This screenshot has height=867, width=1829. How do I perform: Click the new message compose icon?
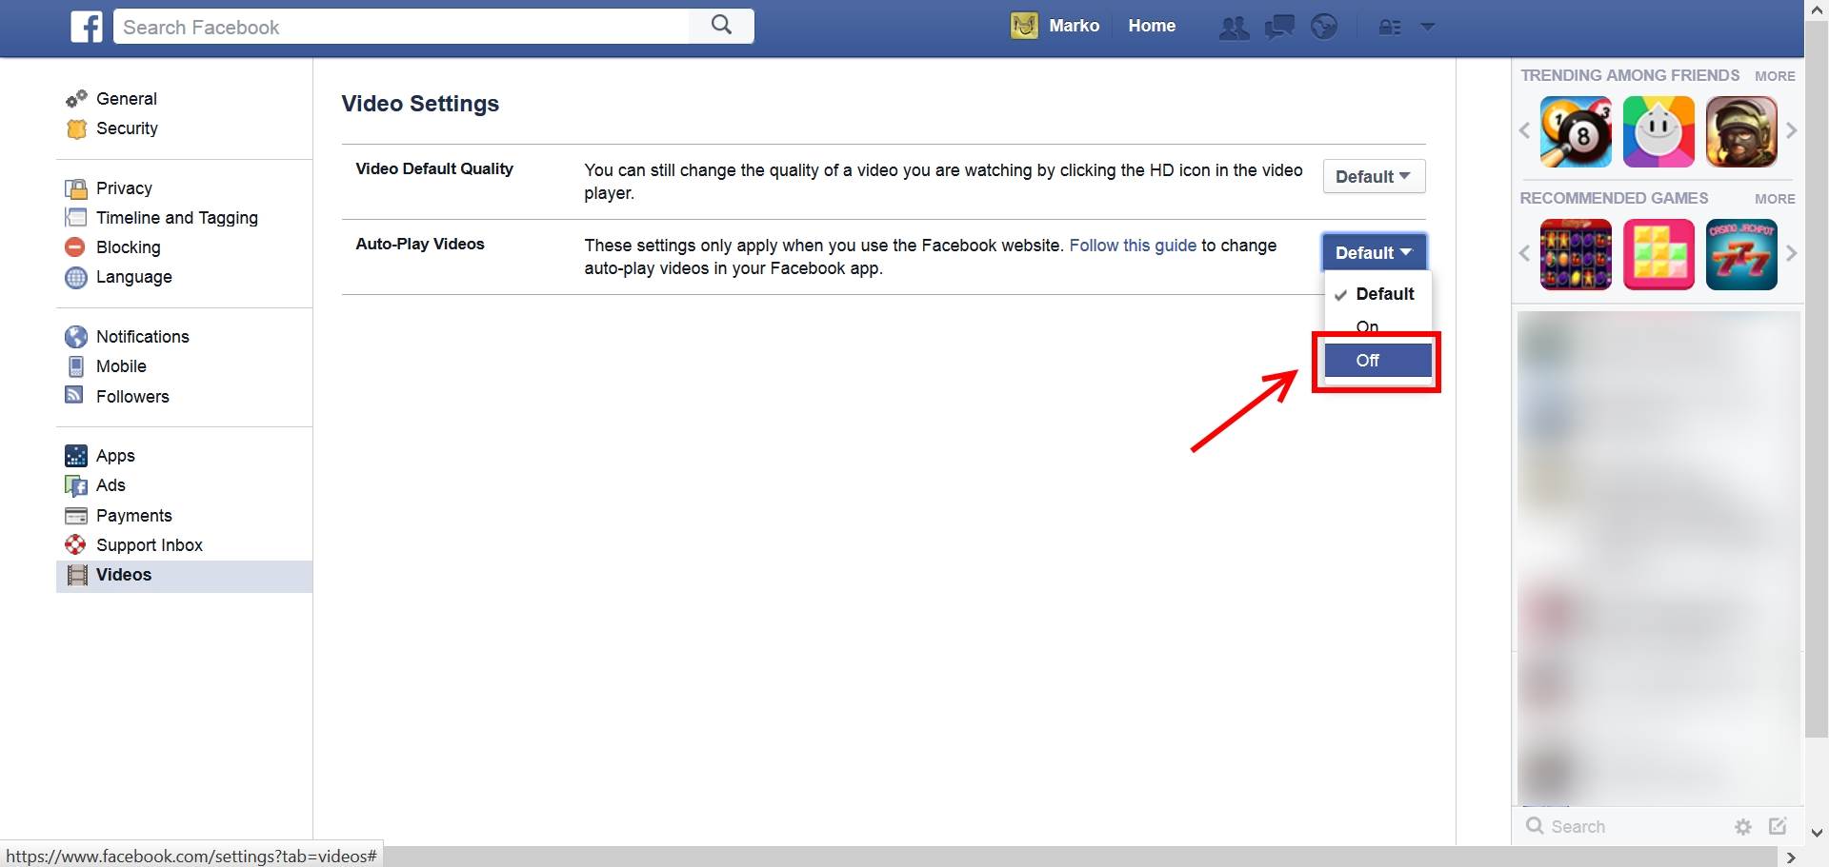pos(1778,826)
